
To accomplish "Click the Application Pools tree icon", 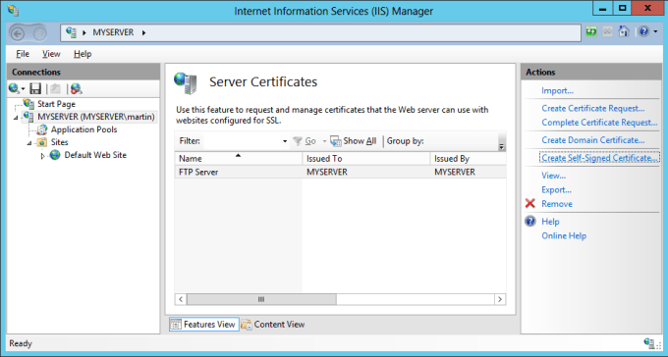I will [x=42, y=129].
